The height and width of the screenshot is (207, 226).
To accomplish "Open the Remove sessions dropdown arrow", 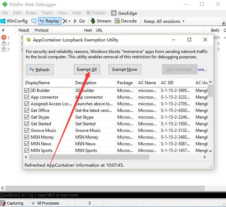I will (70, 21).
